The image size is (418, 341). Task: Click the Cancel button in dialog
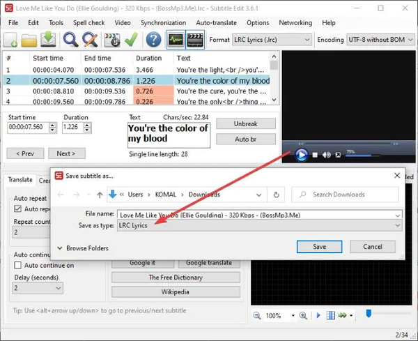pyautogui.click(x=373, y=247)
